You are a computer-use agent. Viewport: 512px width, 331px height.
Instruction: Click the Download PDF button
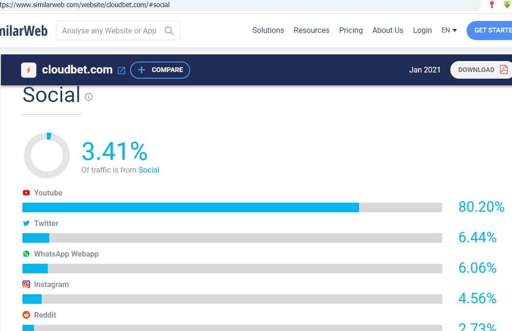click(481, 70)
